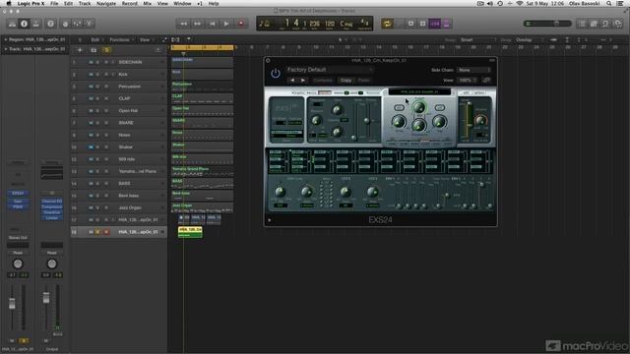Open the Editors scissors icon

tap(89, 24)
